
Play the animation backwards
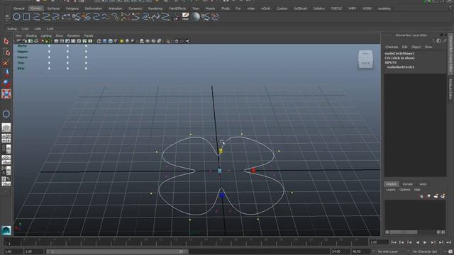coord(417,242)
